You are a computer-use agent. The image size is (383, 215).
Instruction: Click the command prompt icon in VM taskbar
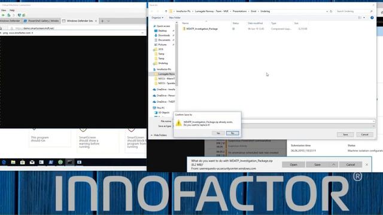pyautogui.click(x=70, y=162)
